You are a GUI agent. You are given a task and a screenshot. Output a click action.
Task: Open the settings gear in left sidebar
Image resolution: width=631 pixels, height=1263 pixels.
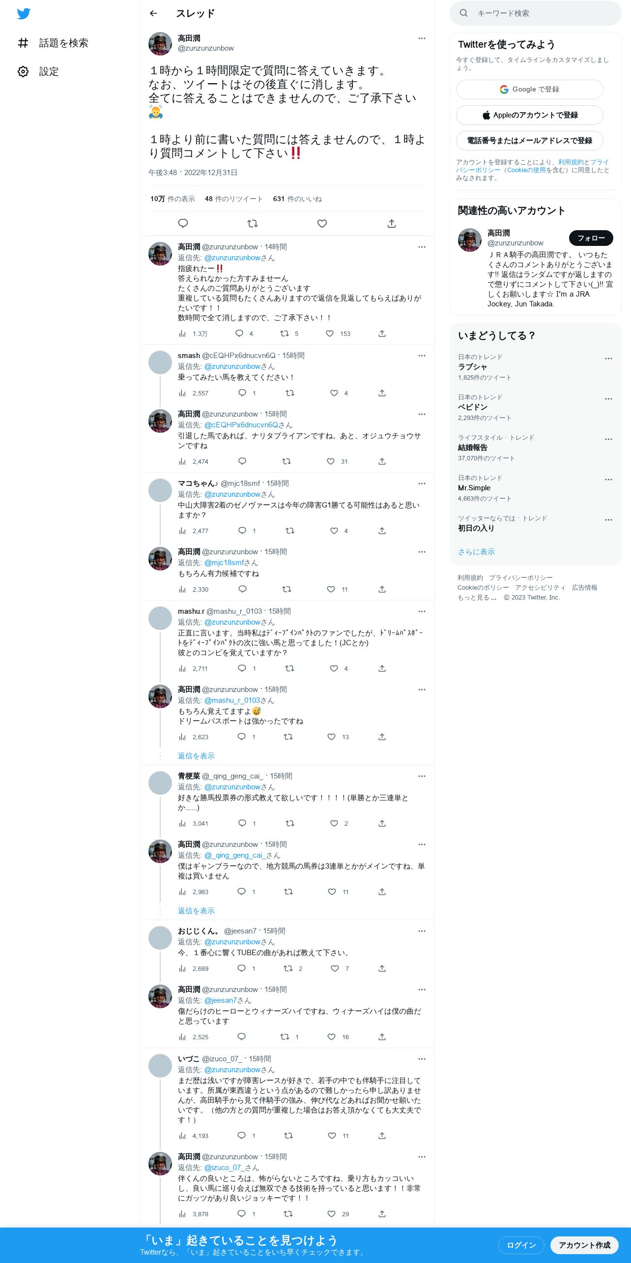(23, 72)
